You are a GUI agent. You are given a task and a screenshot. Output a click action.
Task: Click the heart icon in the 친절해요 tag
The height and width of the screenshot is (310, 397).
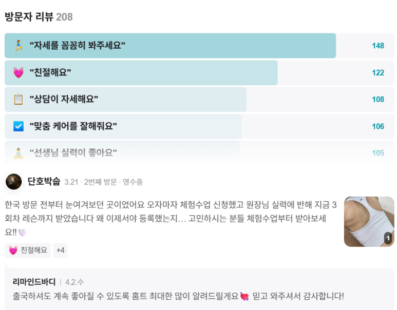pos(13,250)
